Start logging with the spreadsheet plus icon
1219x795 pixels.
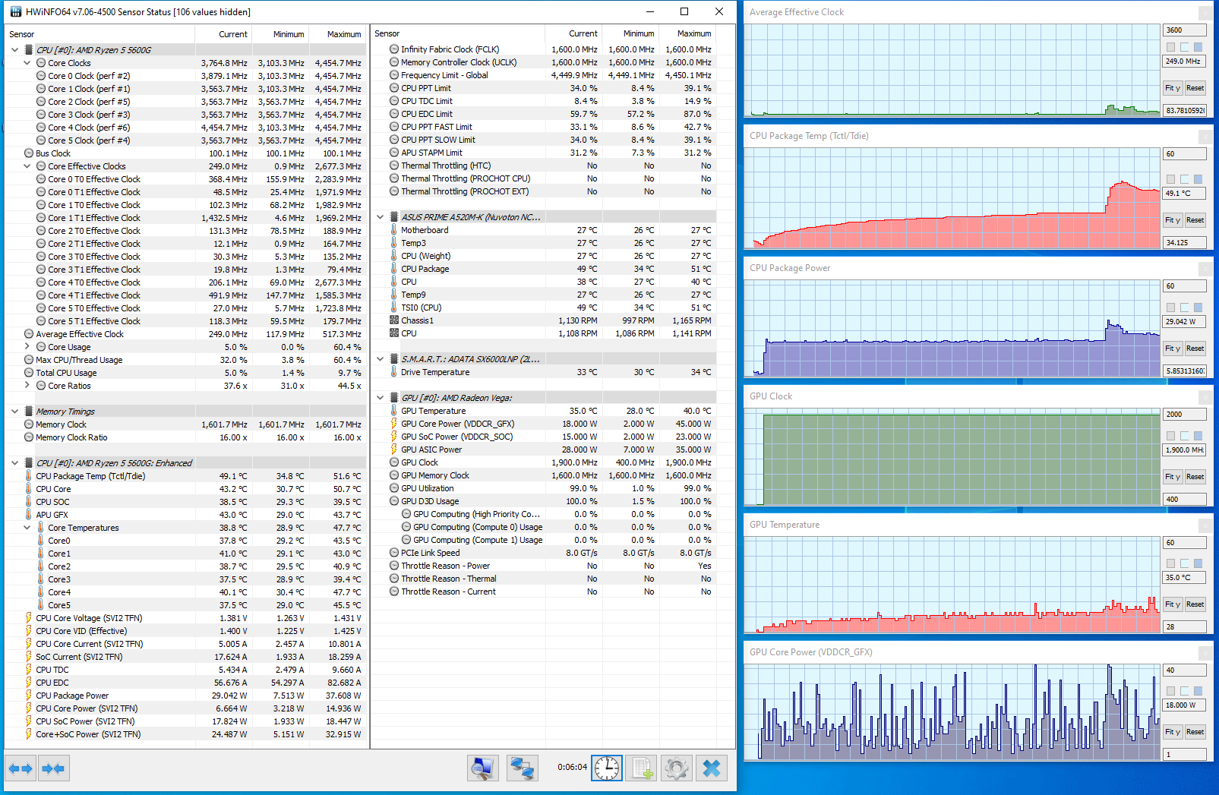[x=642, y=768]
